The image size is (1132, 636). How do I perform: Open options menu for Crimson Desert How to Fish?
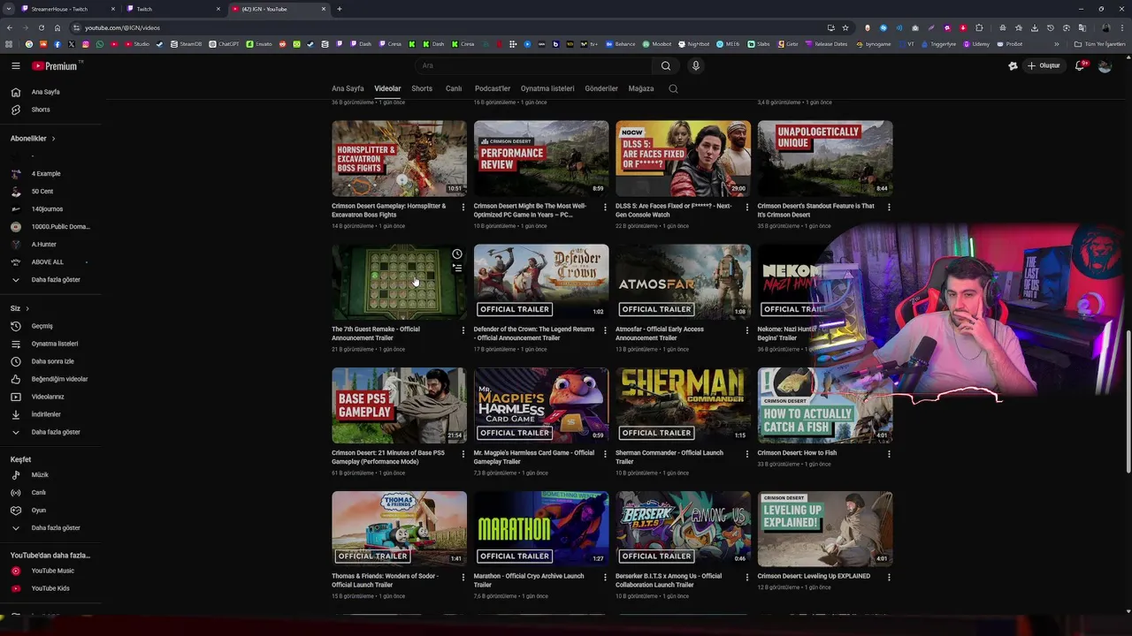click(889, 454)
